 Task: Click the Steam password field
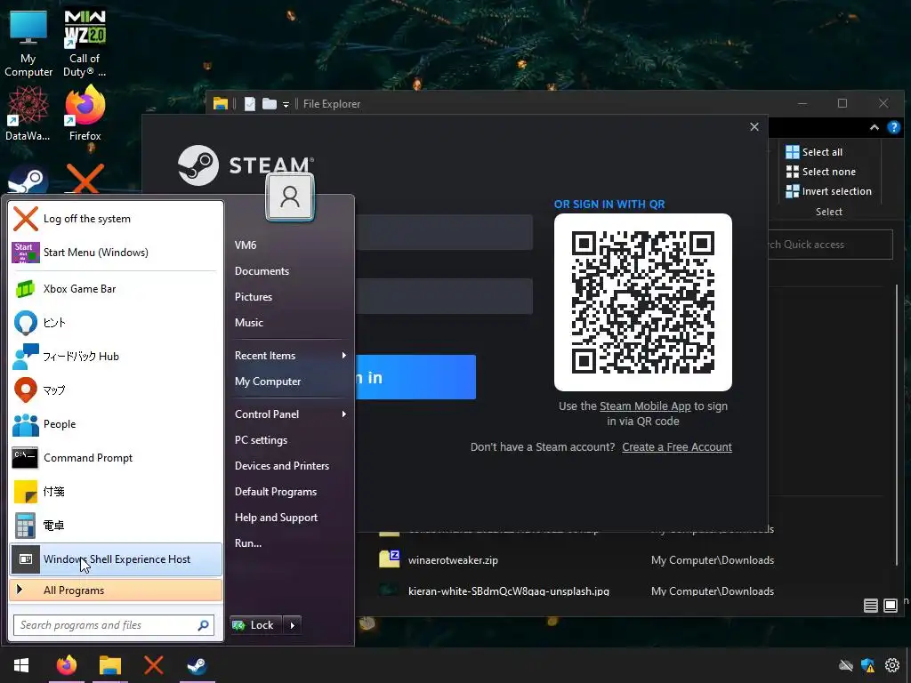(444, 296)
